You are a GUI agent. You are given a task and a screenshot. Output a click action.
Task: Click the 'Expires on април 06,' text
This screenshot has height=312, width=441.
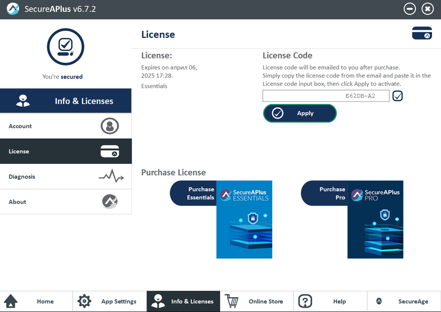click(x=169, y=67)
